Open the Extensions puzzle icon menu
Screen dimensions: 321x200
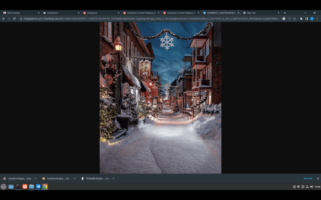pyautogui.click(x=301, y=18)
